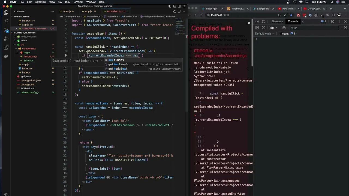Switch to the functional_st browser tab

point(237,9)
